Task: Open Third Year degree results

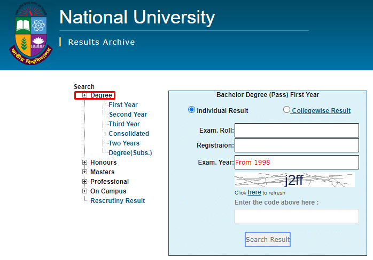Action: pyautogui.click(x=124, y=124)
